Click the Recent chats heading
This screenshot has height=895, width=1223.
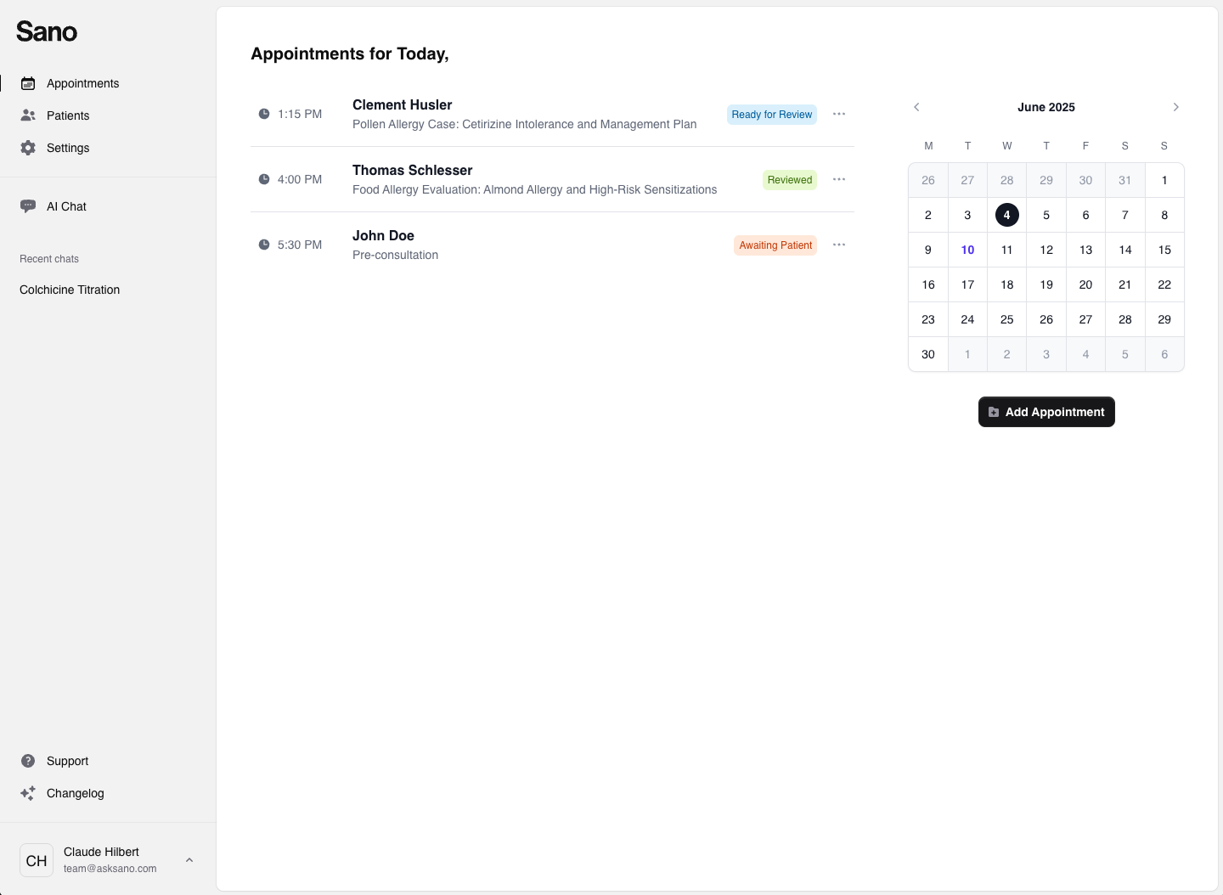pos(49,259)
